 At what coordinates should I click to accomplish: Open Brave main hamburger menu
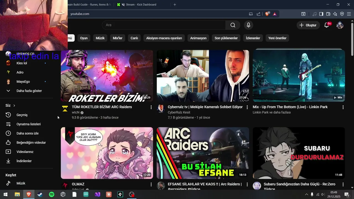pos(349,14)
